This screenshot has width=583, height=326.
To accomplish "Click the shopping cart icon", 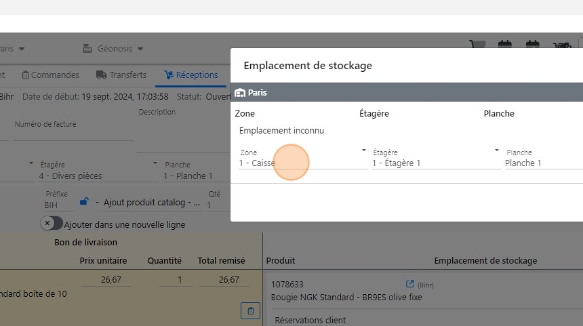I will pos(478,46).
